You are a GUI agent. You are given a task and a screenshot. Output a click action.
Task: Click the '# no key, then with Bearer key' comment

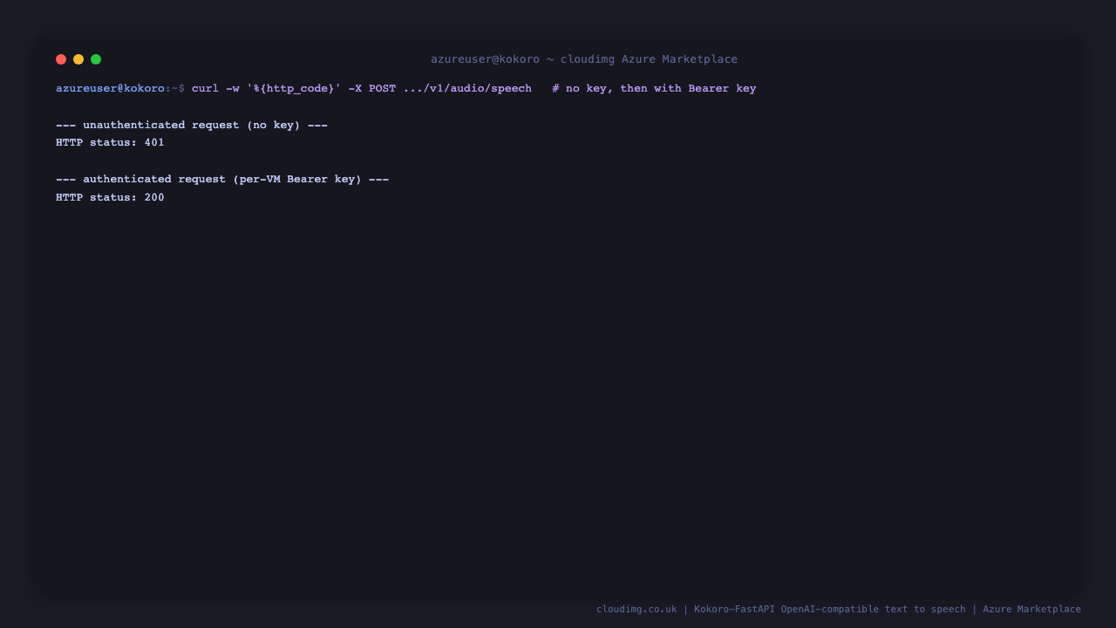[x=654, y=88]
